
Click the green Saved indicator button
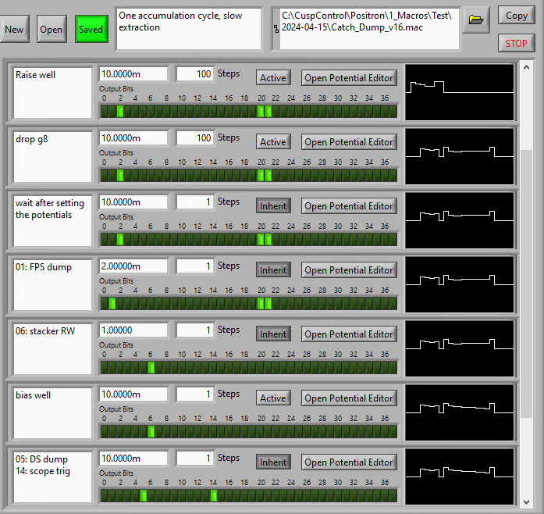pos(91,30)
